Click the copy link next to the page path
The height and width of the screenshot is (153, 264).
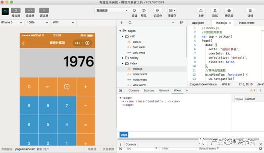click(39, 149)
